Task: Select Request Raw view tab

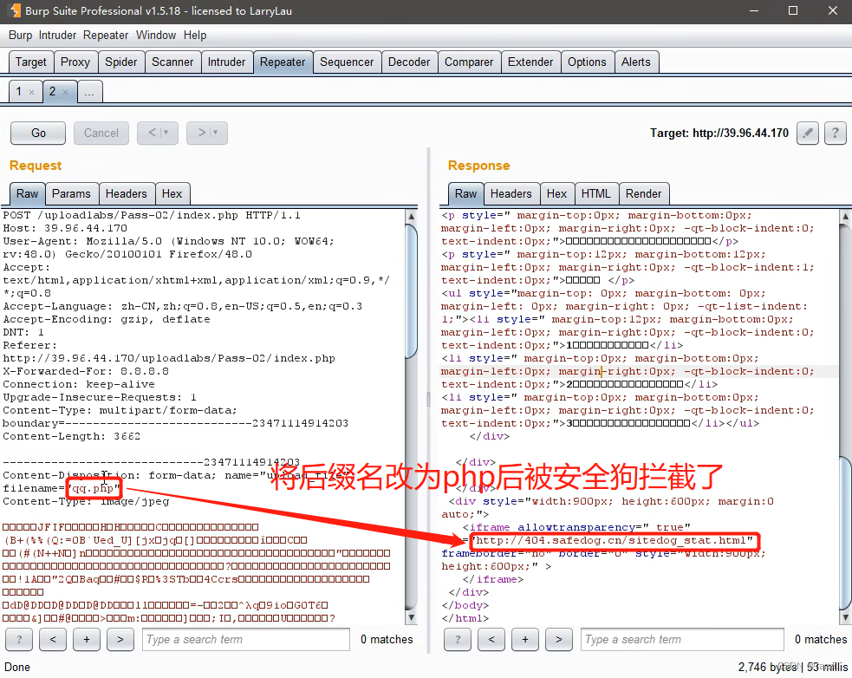Action: click(27, 193)
